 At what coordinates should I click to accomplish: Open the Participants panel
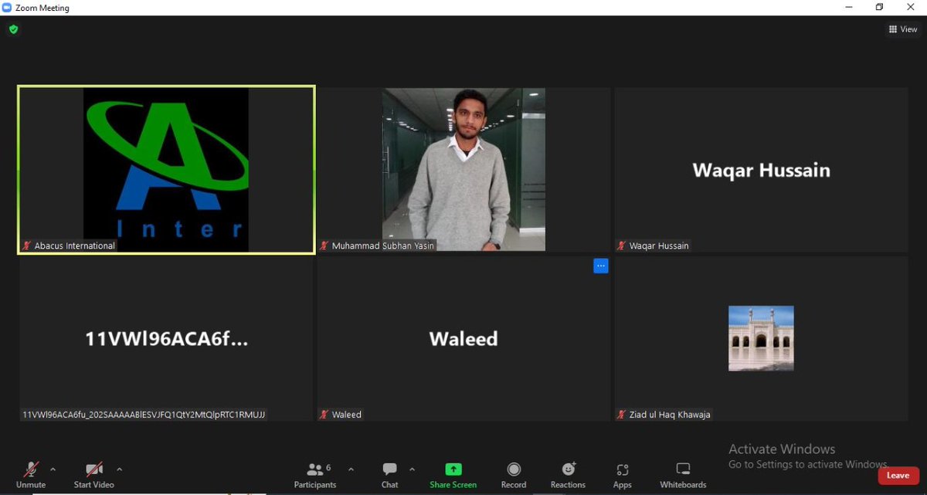point(315,475)
